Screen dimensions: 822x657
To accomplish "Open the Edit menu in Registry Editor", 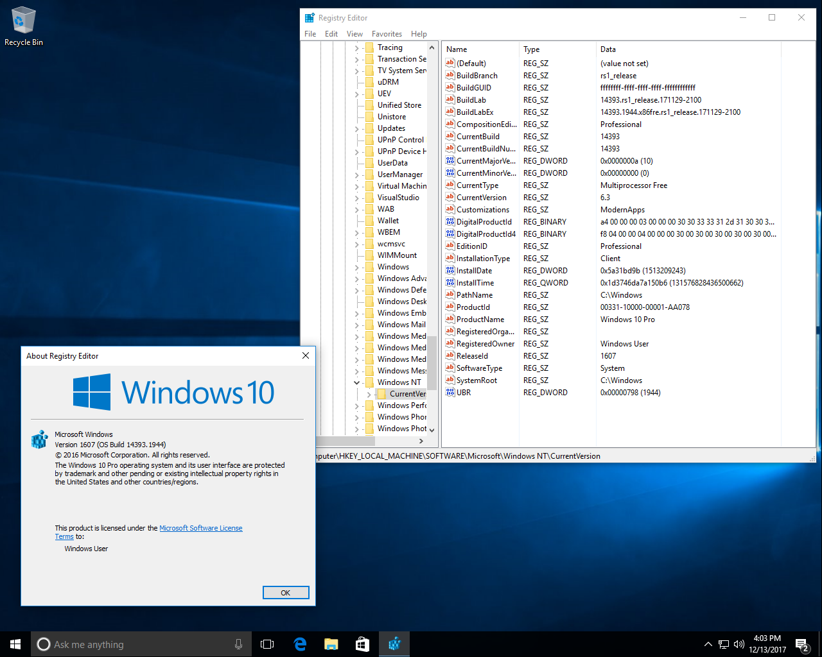I will click(x=331, y=34).
